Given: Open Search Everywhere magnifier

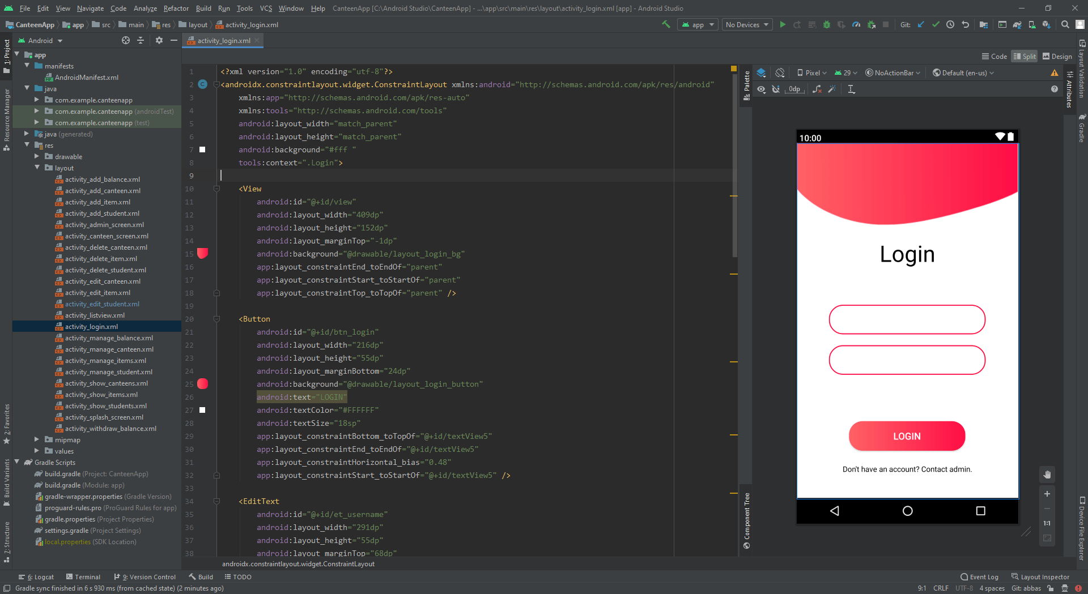Looking at the screenshot, I should coord(1065,24).
